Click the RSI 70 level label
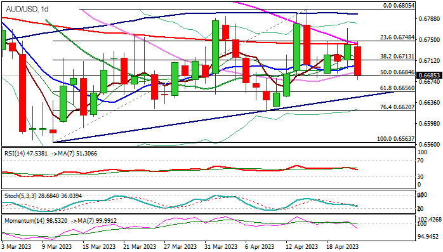The height and width of the screenshot is (252, 443). click(x=420, y=161)
